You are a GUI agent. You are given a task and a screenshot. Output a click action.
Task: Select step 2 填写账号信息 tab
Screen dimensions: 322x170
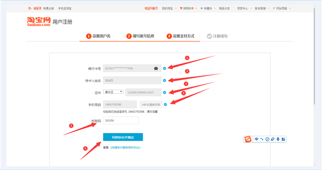(x=140, y=36)
